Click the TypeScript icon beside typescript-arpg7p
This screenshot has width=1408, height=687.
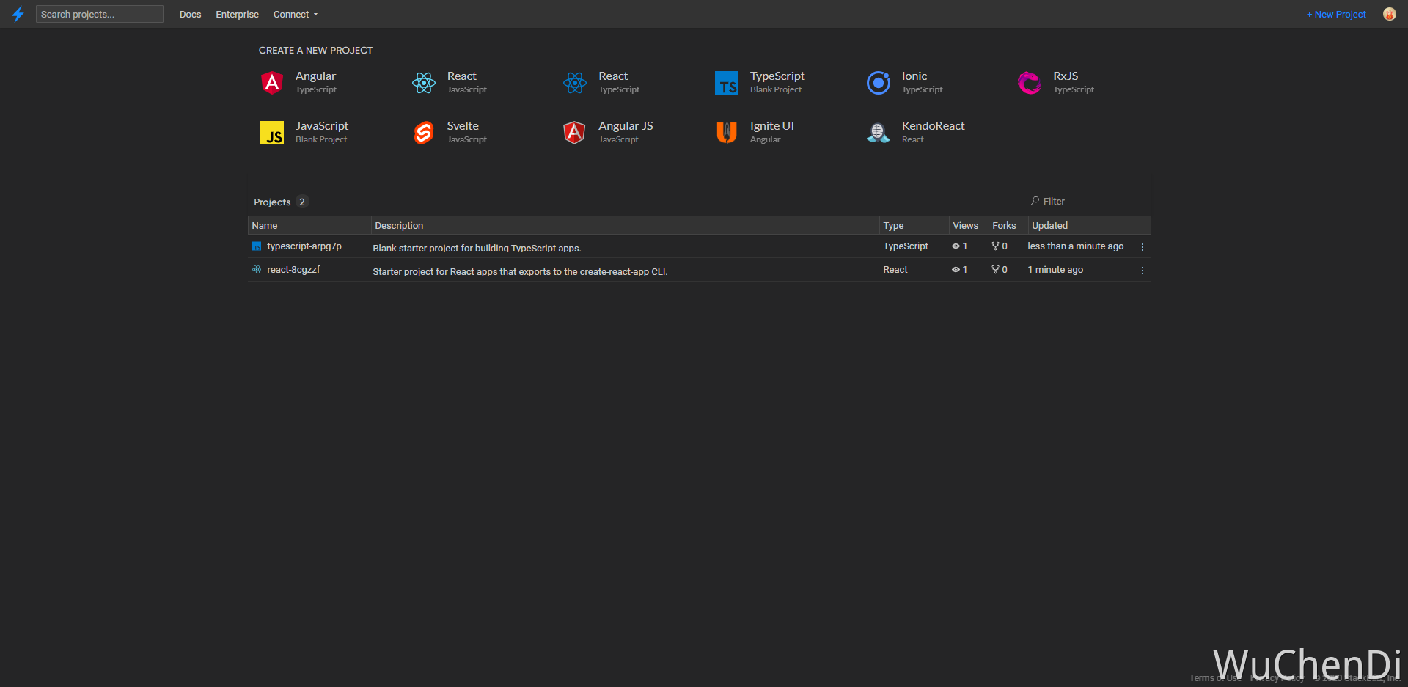click(x=257, y=246)
